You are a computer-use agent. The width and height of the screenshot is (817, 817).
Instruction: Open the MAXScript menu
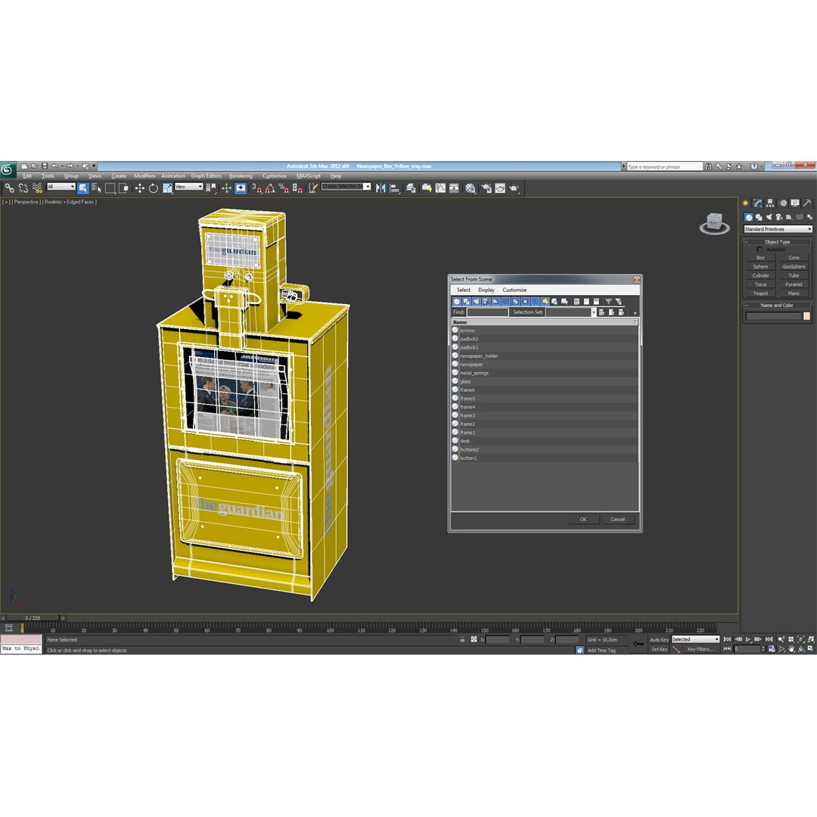(309, 176)
